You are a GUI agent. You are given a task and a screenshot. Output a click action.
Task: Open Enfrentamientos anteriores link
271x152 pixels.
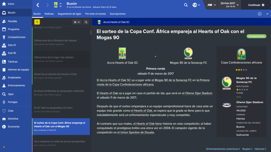[x=223, y=149]
